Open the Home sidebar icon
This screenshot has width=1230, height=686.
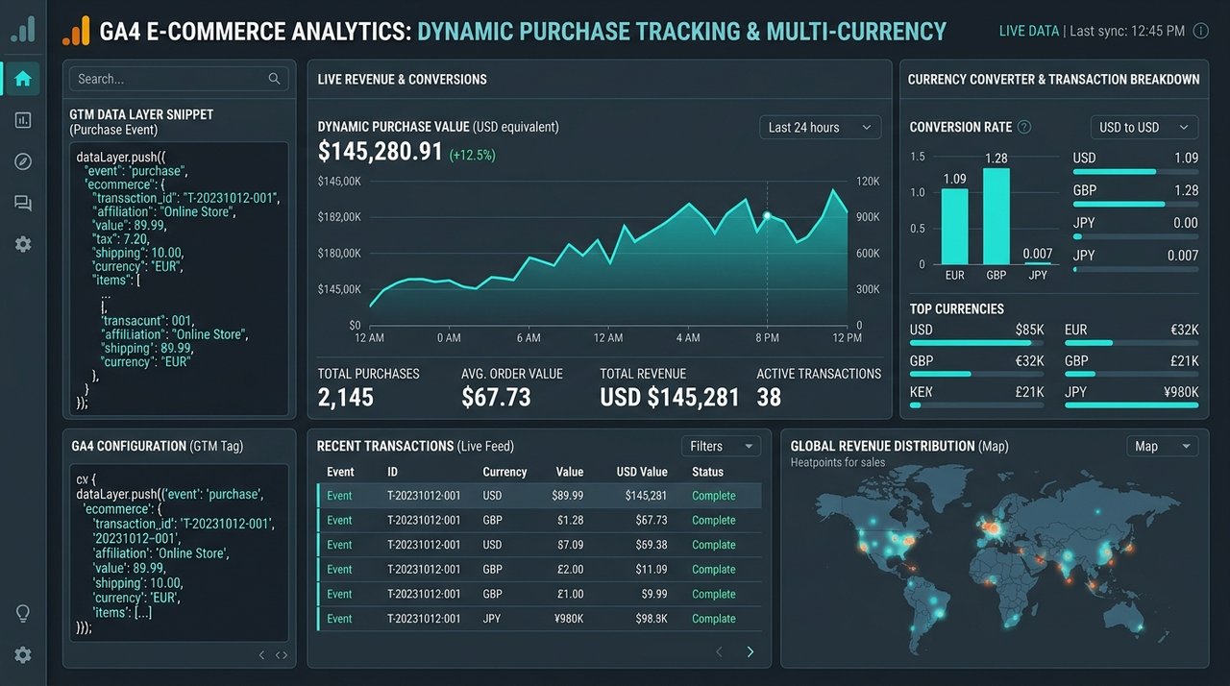tap(22, 79)
